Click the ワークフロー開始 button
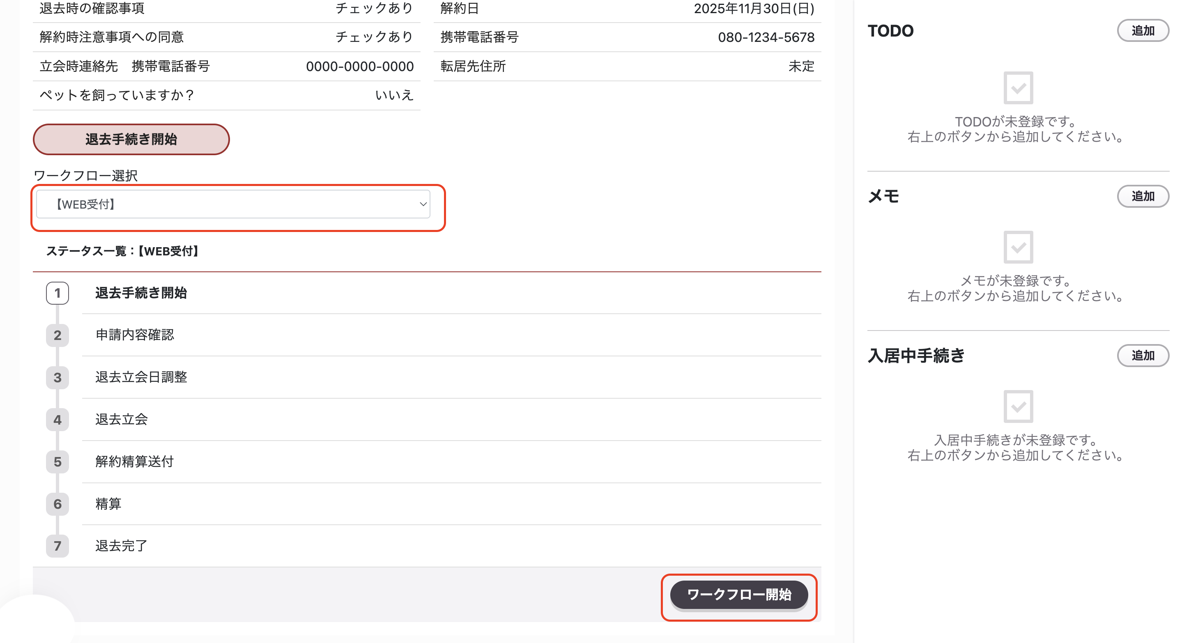The width and height of the screenshot is (1182, 643). 739,595
